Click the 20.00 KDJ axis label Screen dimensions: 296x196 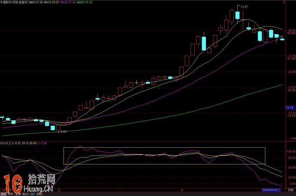point(292,177)
